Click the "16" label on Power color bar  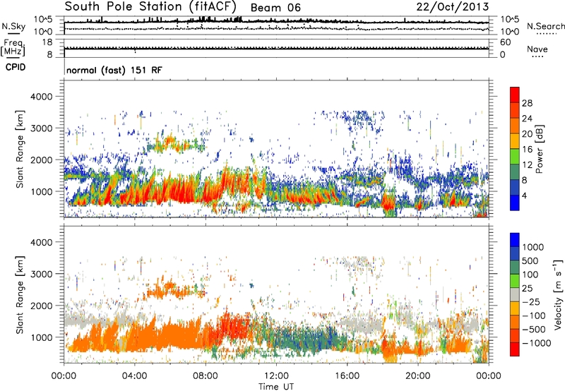point(527,150)
